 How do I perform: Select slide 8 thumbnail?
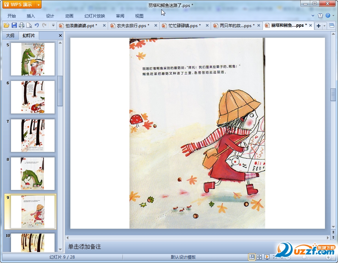coord(33,174)
